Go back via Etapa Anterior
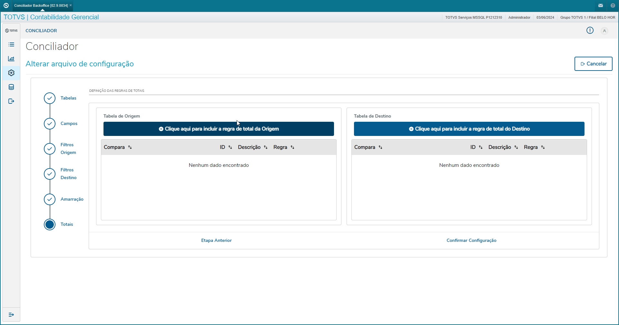Viewport: 619px width, 325px height. click(216, 240)
